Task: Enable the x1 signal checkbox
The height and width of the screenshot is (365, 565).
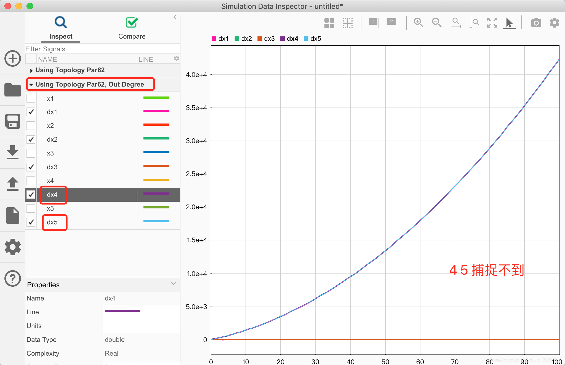Action: [31, 98]
